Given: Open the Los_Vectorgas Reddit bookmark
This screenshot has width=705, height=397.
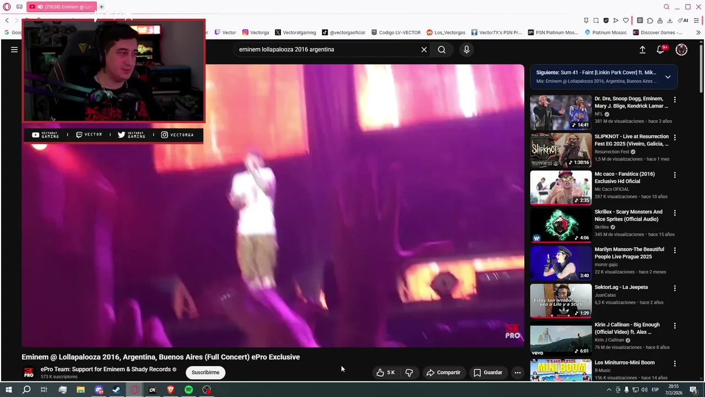Looking at the screenshot, I should (446, 33).
